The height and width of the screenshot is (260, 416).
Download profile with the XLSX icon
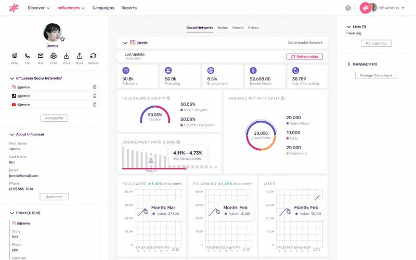point(67,56)
